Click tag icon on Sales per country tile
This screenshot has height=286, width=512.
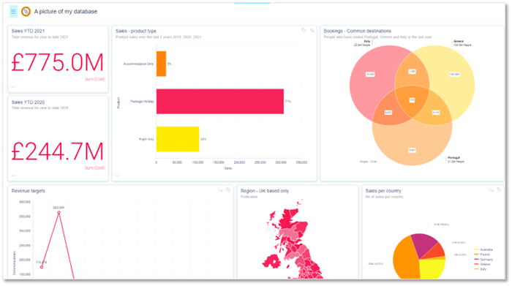tap(499, 190)
